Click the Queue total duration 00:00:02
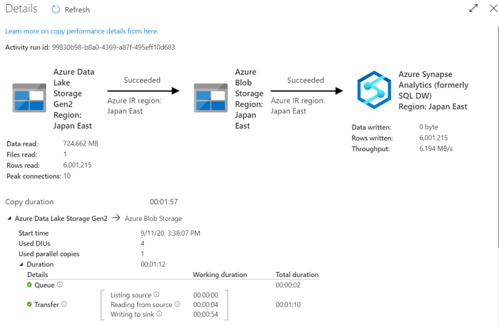Viewport: 499px width, 326px height. pyautogui.click(x=288, y=285)
